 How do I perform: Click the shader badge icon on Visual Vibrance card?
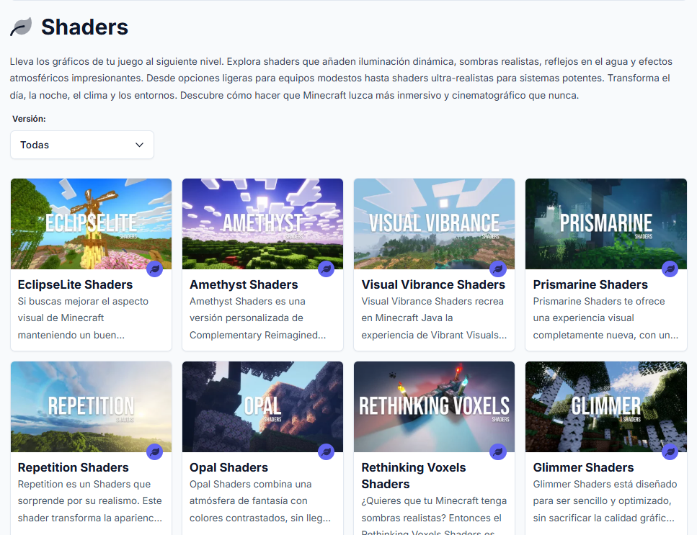tap(498, 269)
